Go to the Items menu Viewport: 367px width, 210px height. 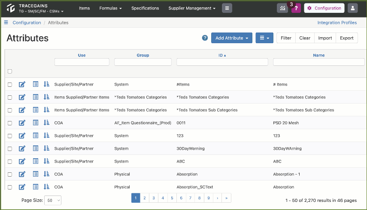pos(84,8)
